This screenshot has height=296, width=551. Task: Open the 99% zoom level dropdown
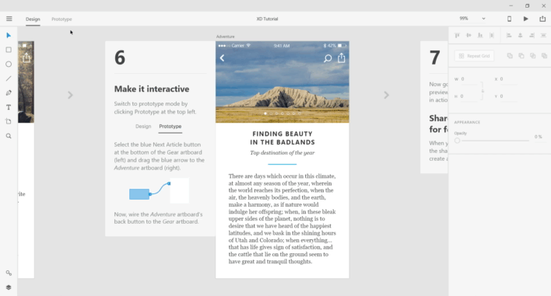click(483, 19)
